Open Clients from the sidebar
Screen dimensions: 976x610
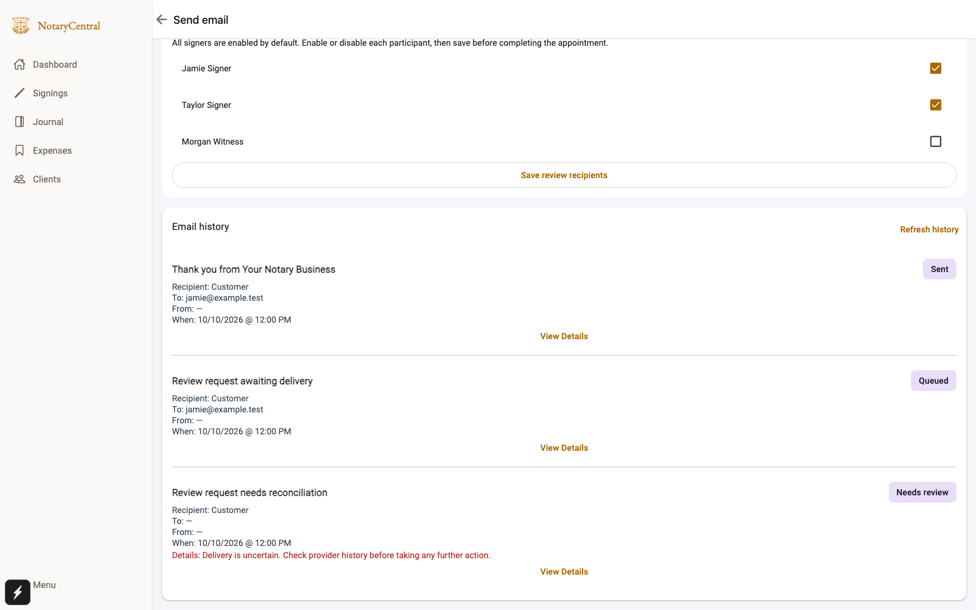(47, 179)
